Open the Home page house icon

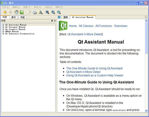16,12
